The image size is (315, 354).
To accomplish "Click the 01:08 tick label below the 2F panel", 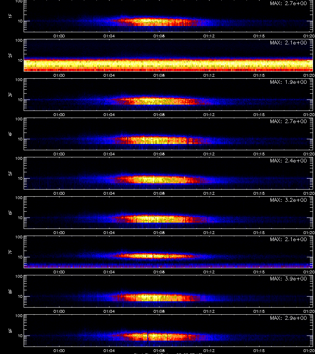I will (159, 76).
